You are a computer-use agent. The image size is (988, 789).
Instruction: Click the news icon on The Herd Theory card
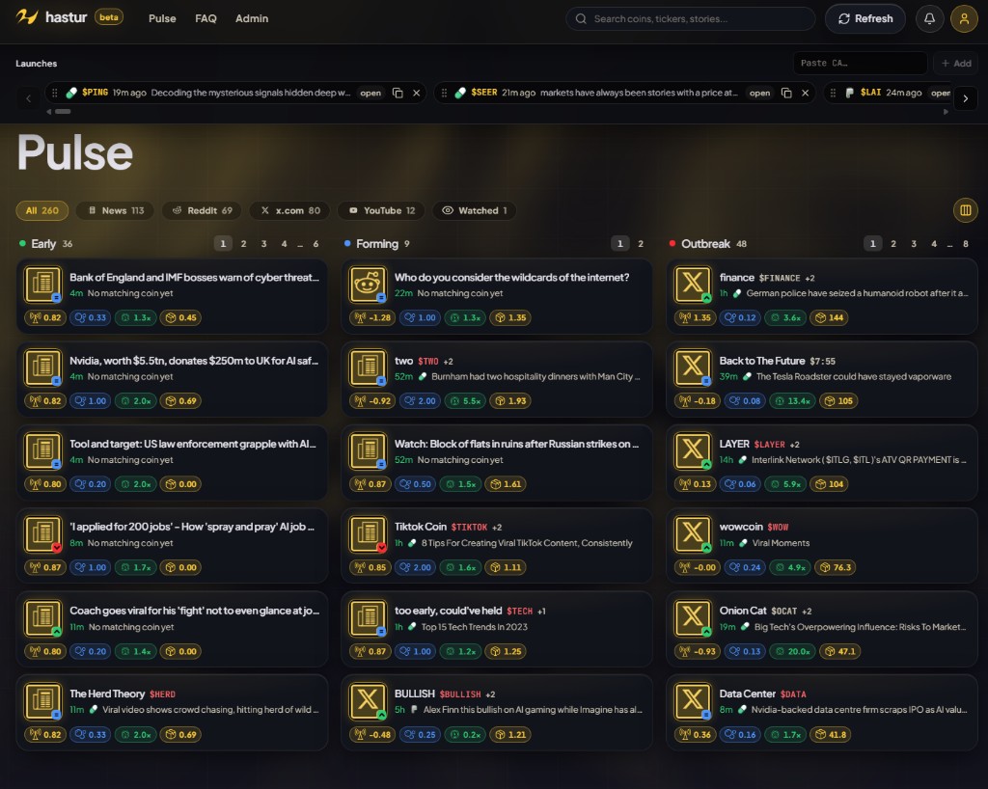coord(42,700)
